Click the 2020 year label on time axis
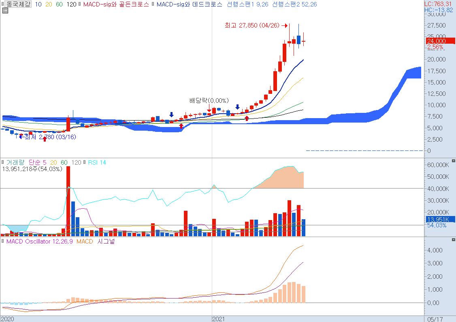The width and height of the screenshot is (456, 322). [x=7, y=319]
